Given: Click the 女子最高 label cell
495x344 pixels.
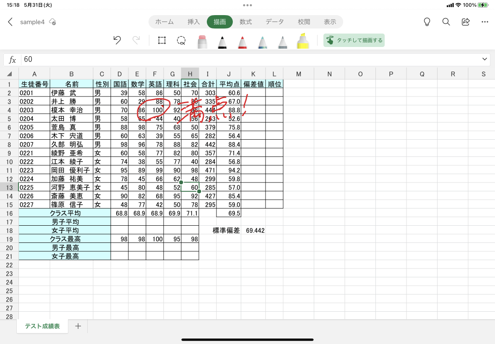Looking at the screenshot, I should click(65, 256).
